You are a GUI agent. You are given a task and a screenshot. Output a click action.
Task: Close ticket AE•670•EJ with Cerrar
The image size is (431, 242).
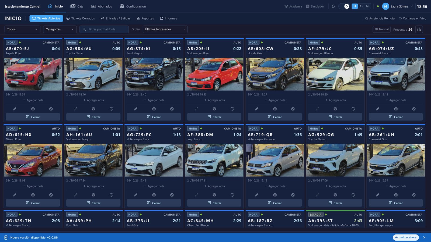(x=33, y=117)
